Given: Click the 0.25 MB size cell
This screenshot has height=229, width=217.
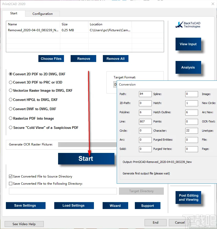Looking at the screenshot, I should 68,30.
